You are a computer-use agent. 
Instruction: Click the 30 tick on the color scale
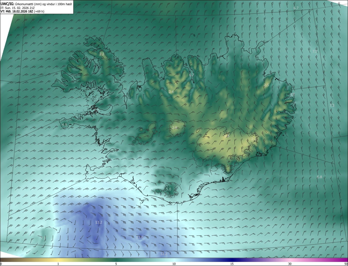pos(290,264)
